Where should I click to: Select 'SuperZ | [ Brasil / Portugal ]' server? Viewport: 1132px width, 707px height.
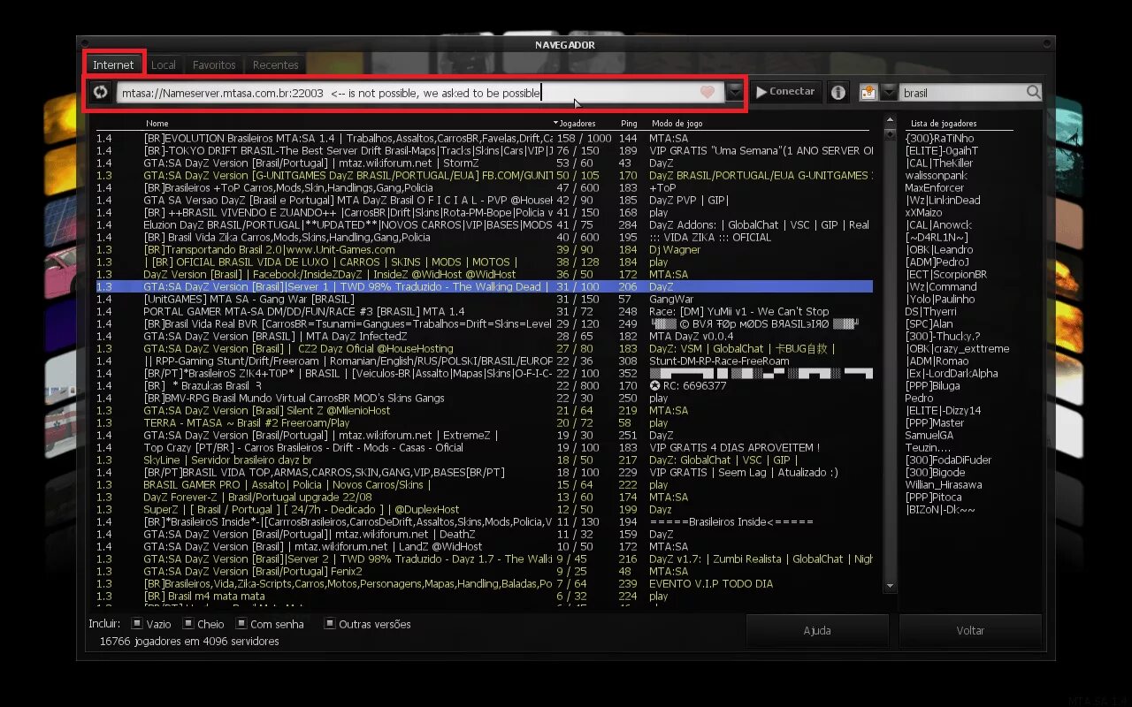pos(485,509)
